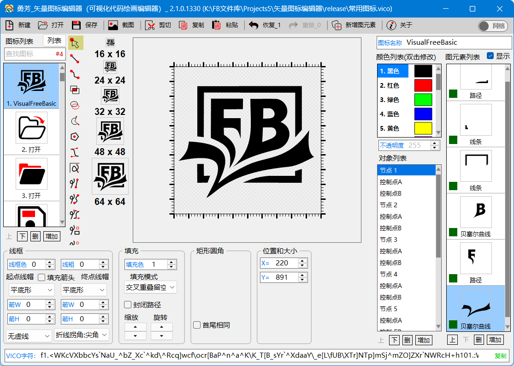514x366 pixels.
Task: Click the screenshot capture toolbar icon
Action: coord(113,25)
